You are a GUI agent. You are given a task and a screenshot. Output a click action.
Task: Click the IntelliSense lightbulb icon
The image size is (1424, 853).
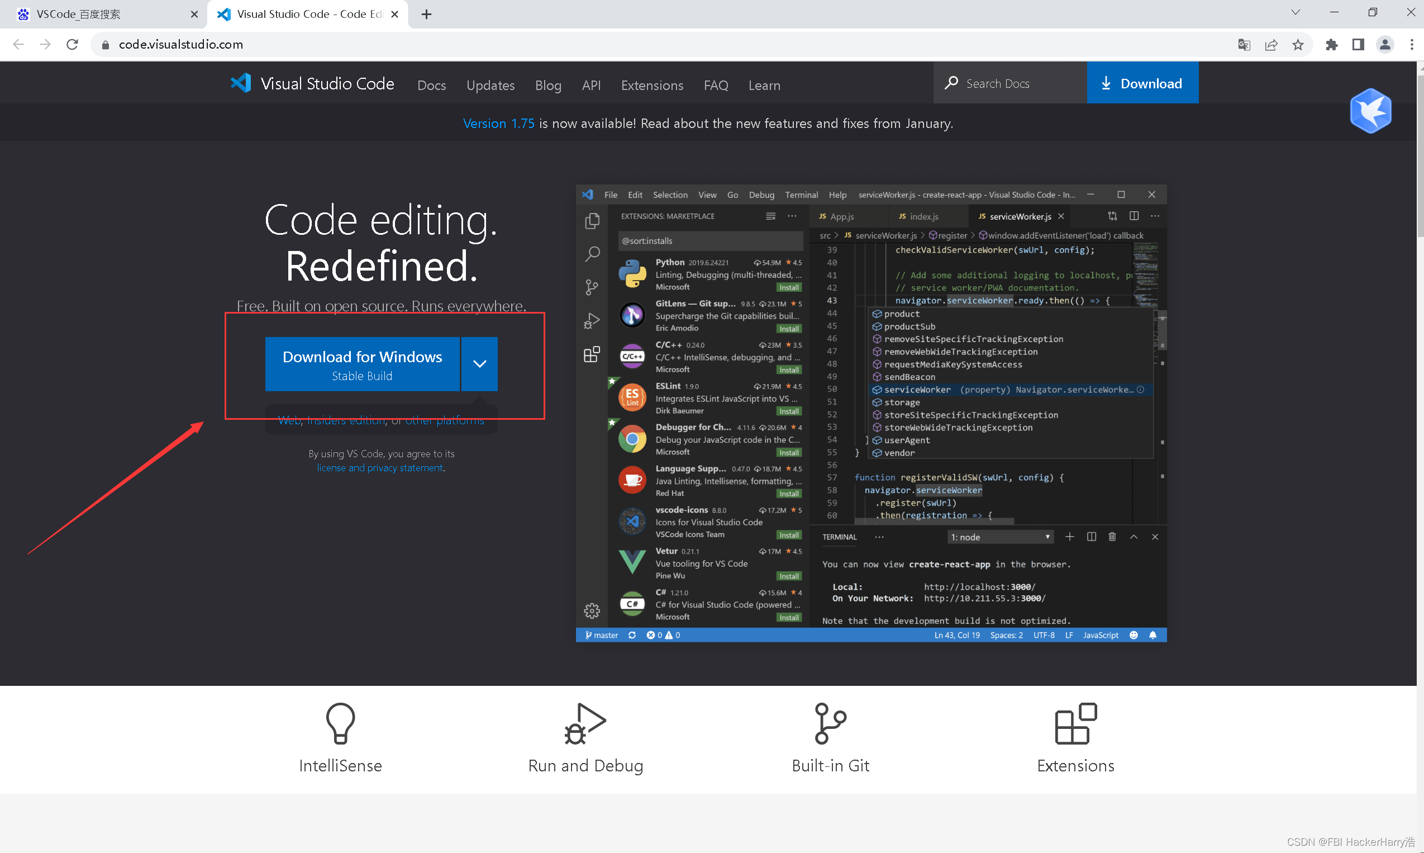pyautogui.click(x=340, y=723)
